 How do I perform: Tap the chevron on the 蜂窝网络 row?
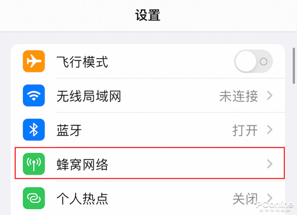(270, 164)
